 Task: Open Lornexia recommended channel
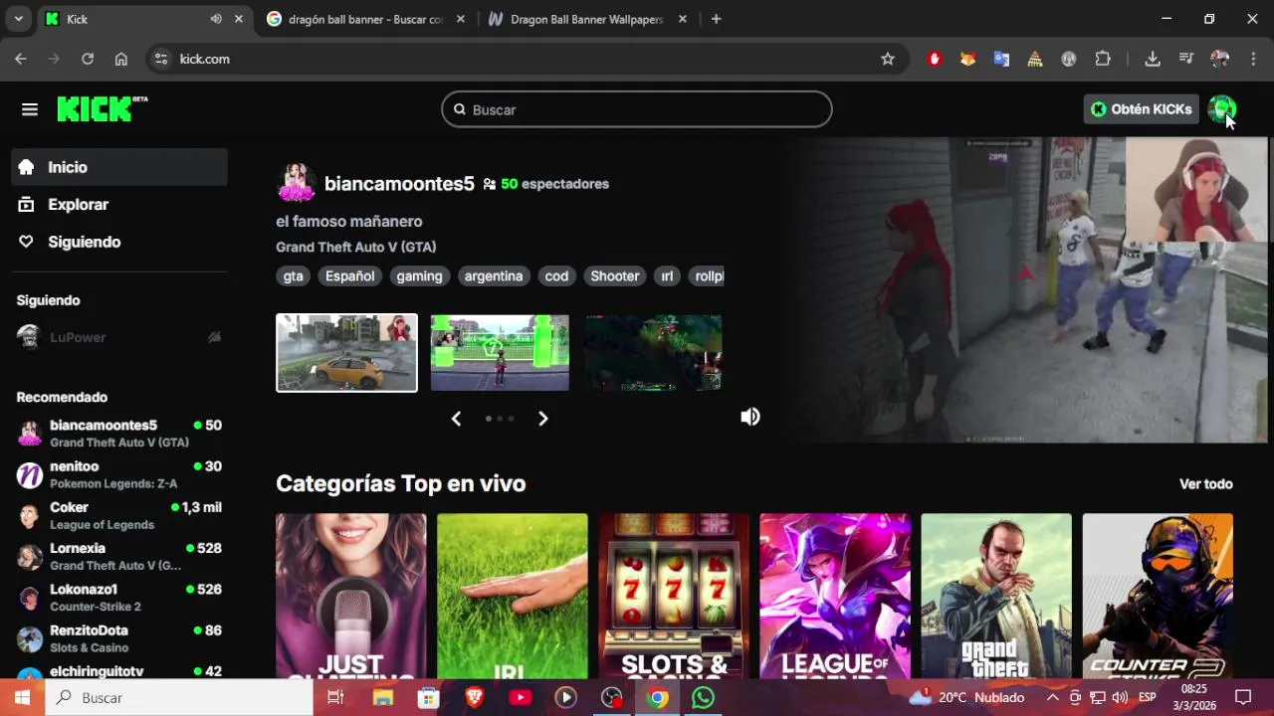[119, 556]
